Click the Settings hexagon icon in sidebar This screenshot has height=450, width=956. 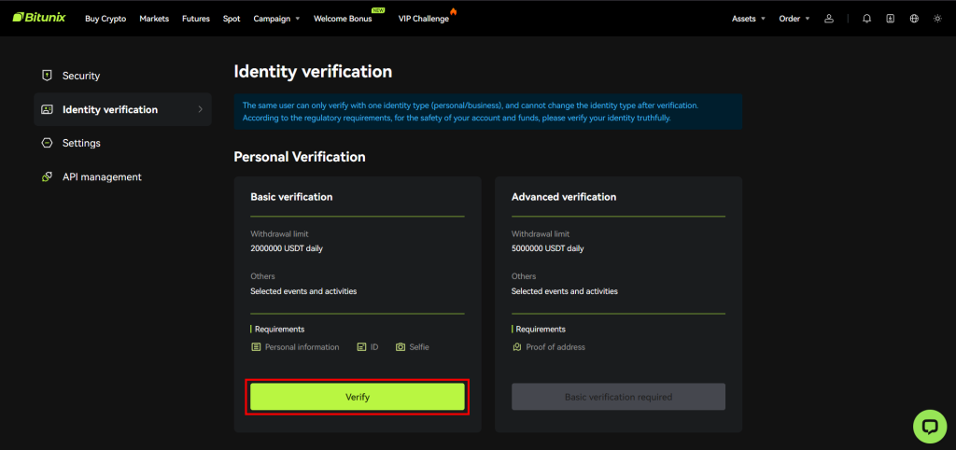point(47,143)
